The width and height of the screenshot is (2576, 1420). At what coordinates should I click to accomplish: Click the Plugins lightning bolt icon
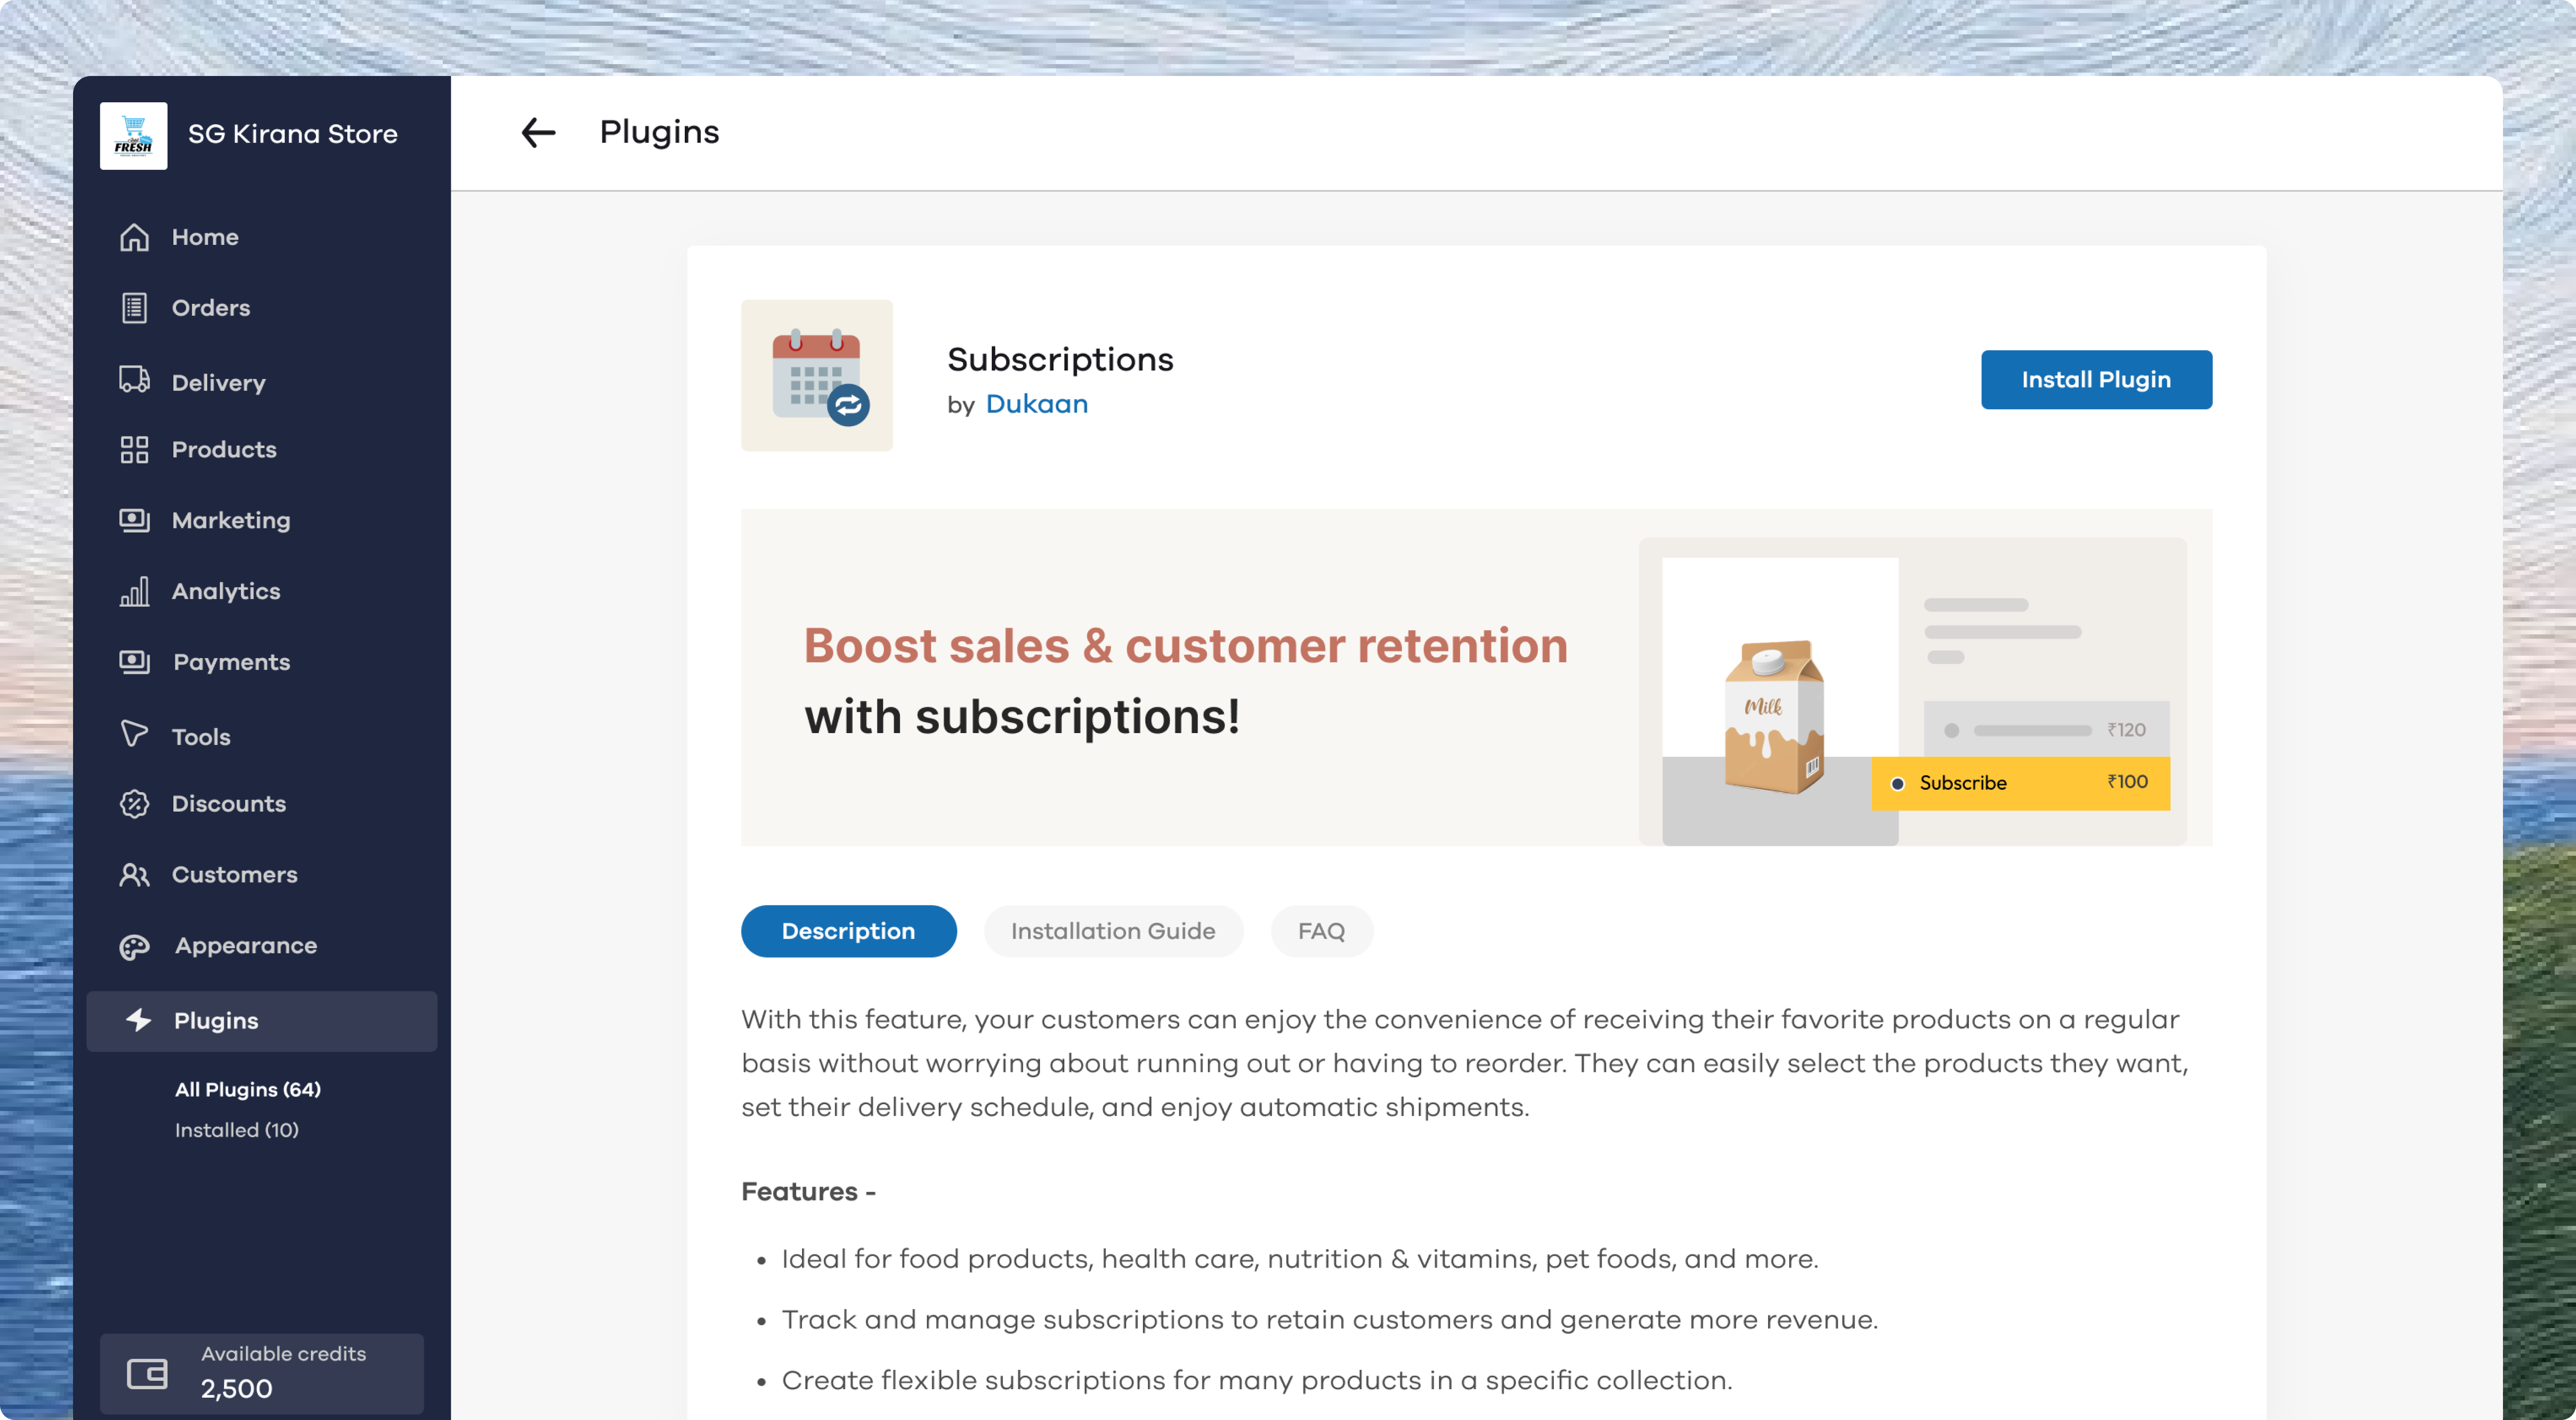(138, 1020)
